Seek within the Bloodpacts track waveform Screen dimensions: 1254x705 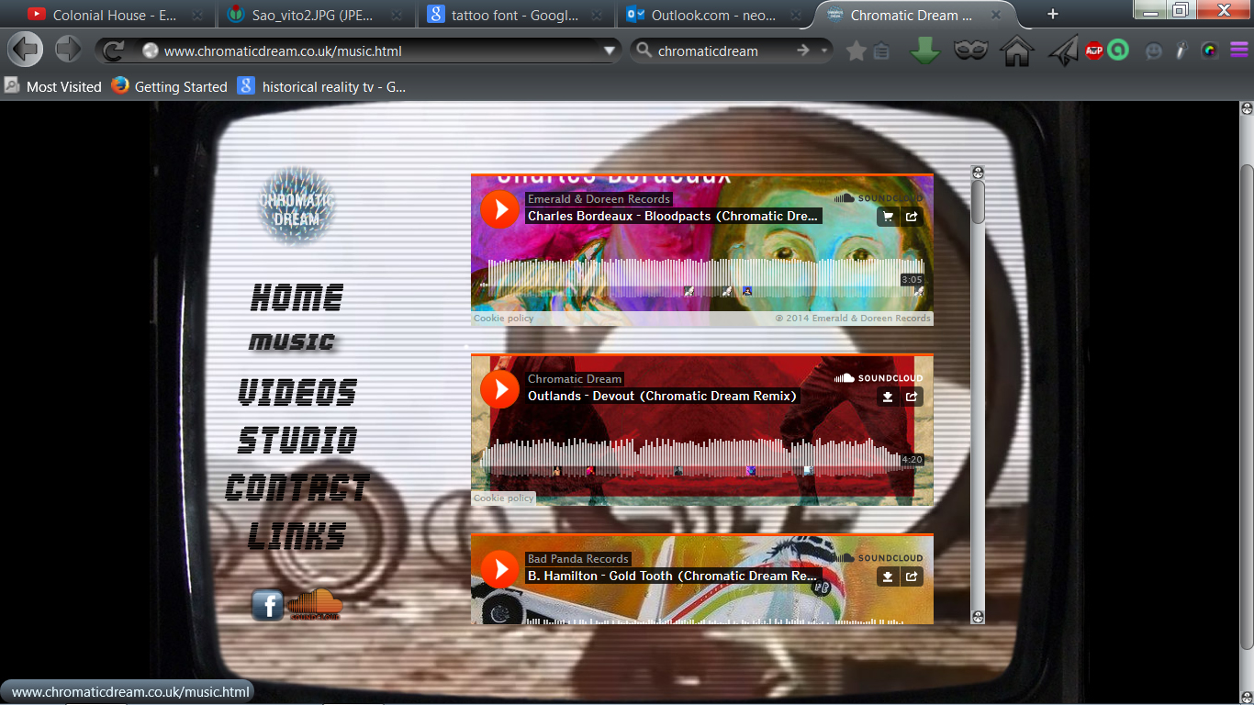(x=704, y=278)
